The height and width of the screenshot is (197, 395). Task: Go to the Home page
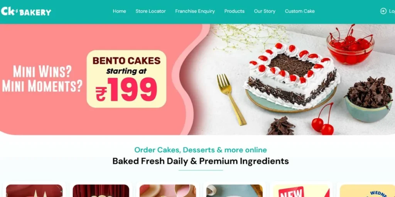coord(120,11)
